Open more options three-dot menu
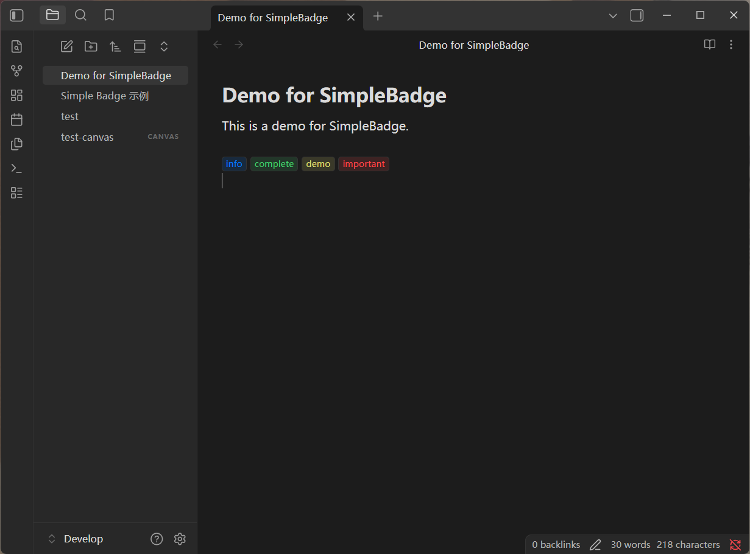The height and width of the screenshot is (554, 750). [731, 44]
